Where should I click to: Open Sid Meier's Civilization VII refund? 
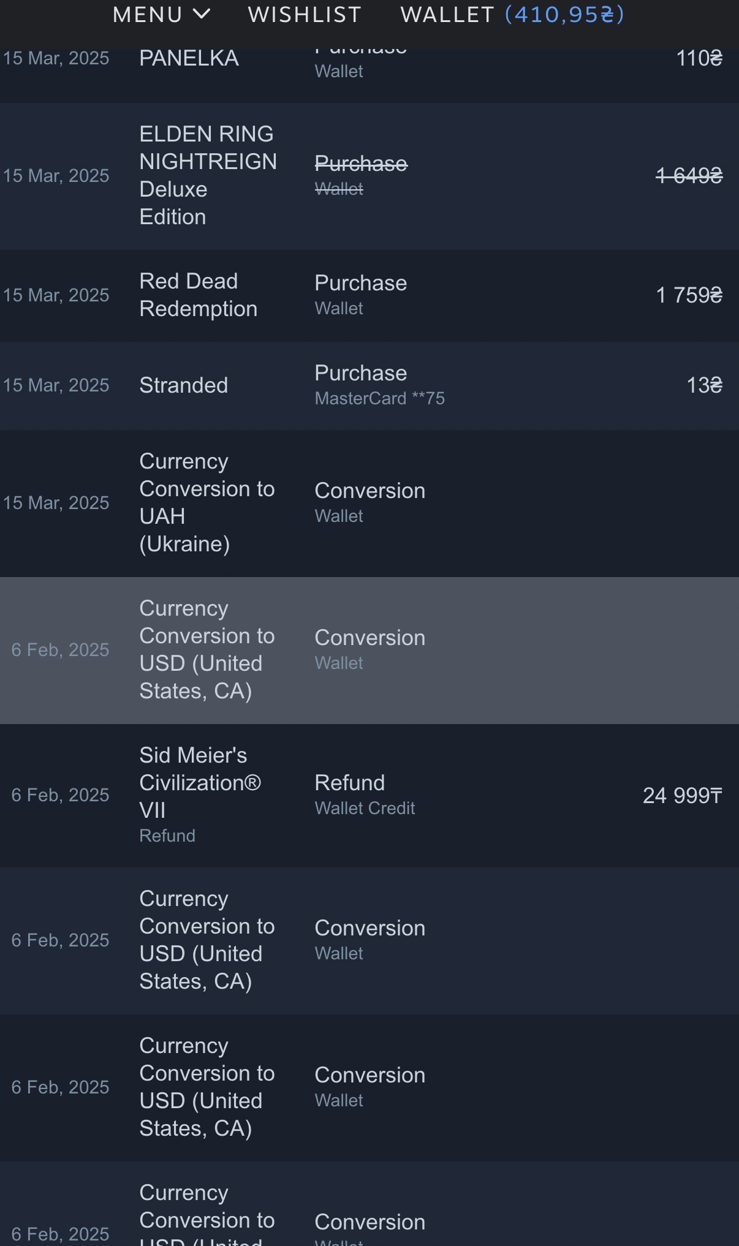coord(200,783)
